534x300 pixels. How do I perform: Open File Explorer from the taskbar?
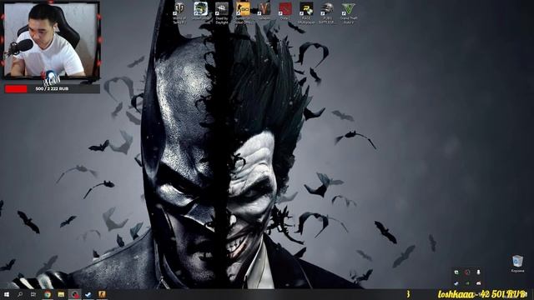tap(61, 294)
